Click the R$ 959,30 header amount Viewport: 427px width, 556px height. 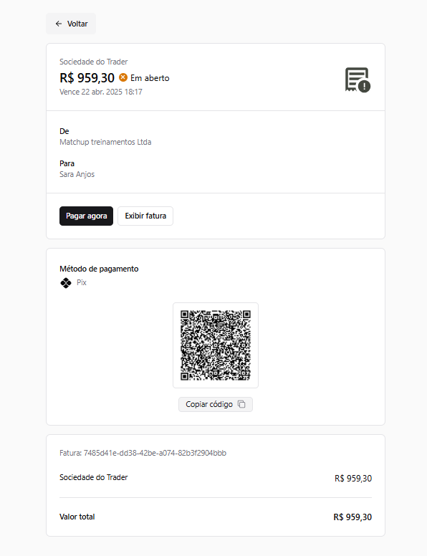(x=87, y=77)
